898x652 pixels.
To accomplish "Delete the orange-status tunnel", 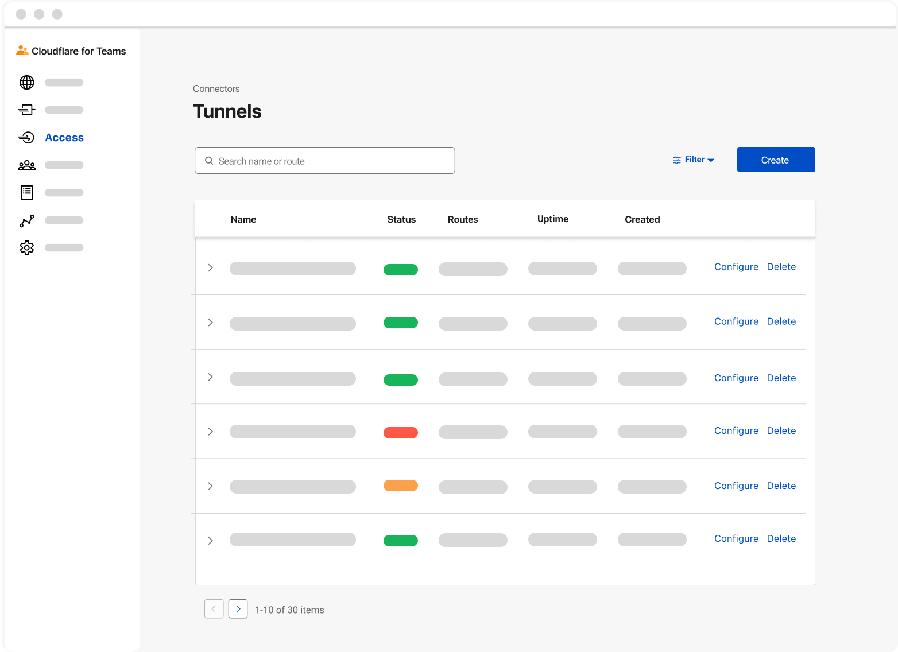I will (781, 486).
